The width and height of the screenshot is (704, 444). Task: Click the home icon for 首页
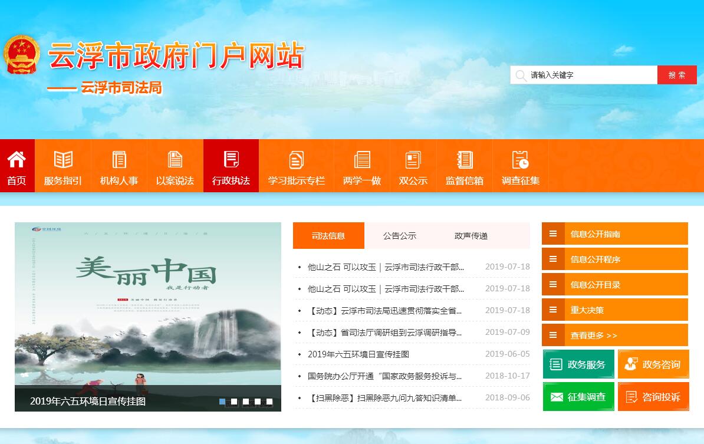17,159
